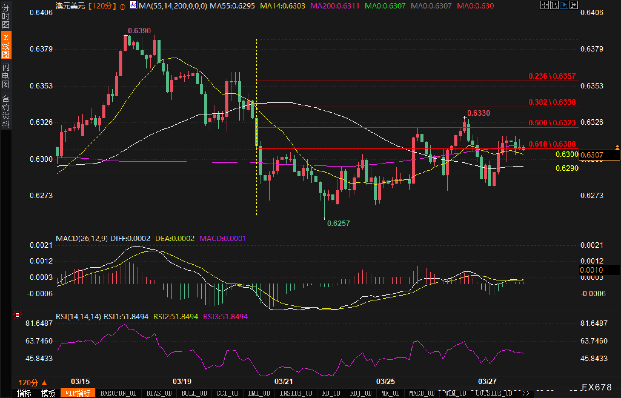Expand more indicators with >> arrow
Screen dimensions: 621x398
[526, 393]
